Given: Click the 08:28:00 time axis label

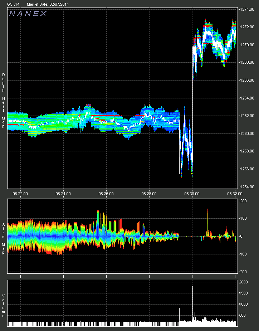Looking at the screenshot, I should (149, 194).
